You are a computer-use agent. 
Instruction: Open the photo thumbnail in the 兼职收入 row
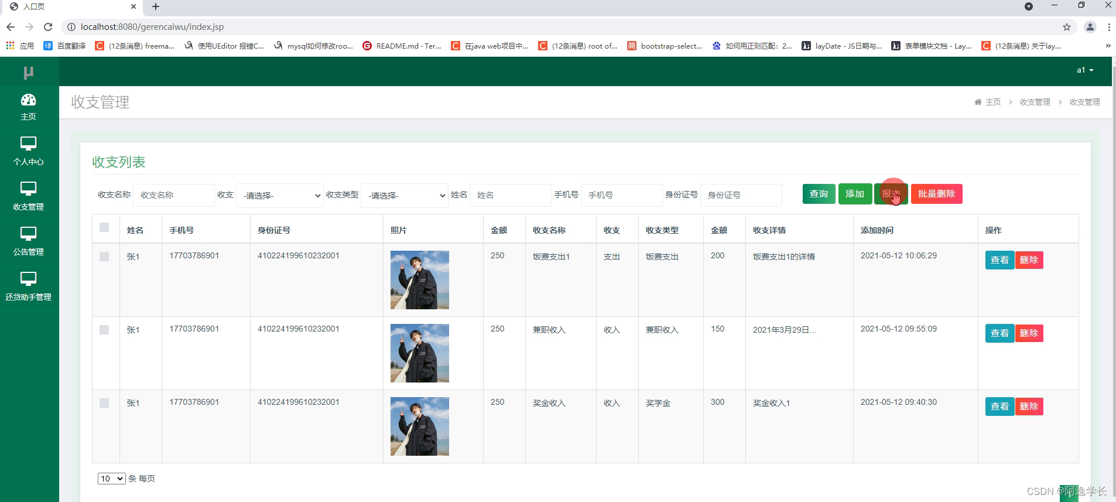coord(420,353)
